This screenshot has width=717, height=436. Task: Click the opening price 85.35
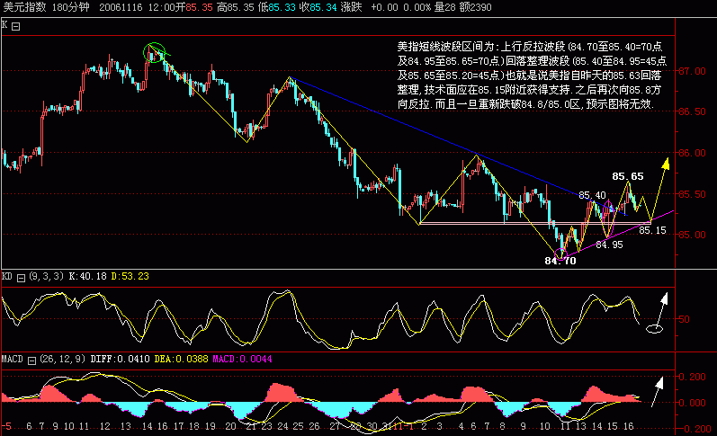(x=200, y=7)
